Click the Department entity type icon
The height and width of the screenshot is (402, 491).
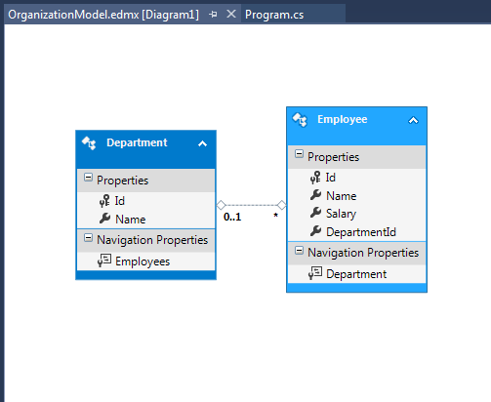point(89,143)
